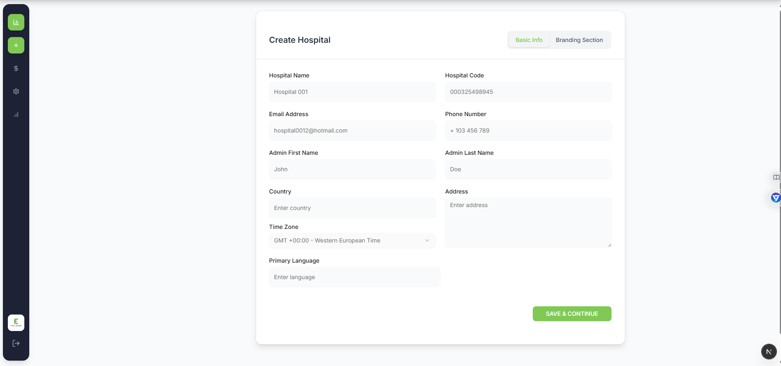
Task: Click the logout arrow icon
Action: 16,343
